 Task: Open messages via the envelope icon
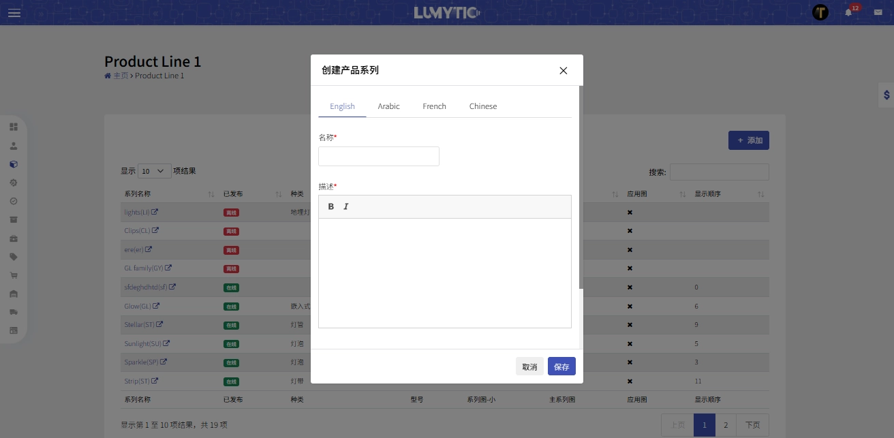[x=878, y=12]
